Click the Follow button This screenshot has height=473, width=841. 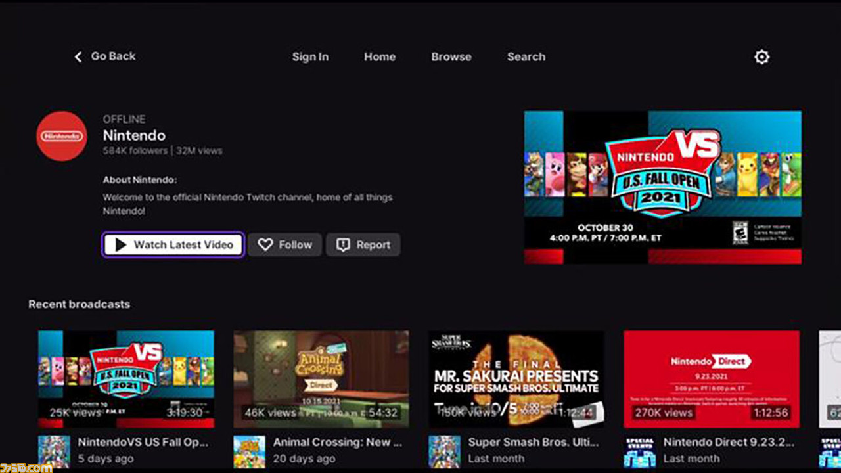[x=284, y=245]
